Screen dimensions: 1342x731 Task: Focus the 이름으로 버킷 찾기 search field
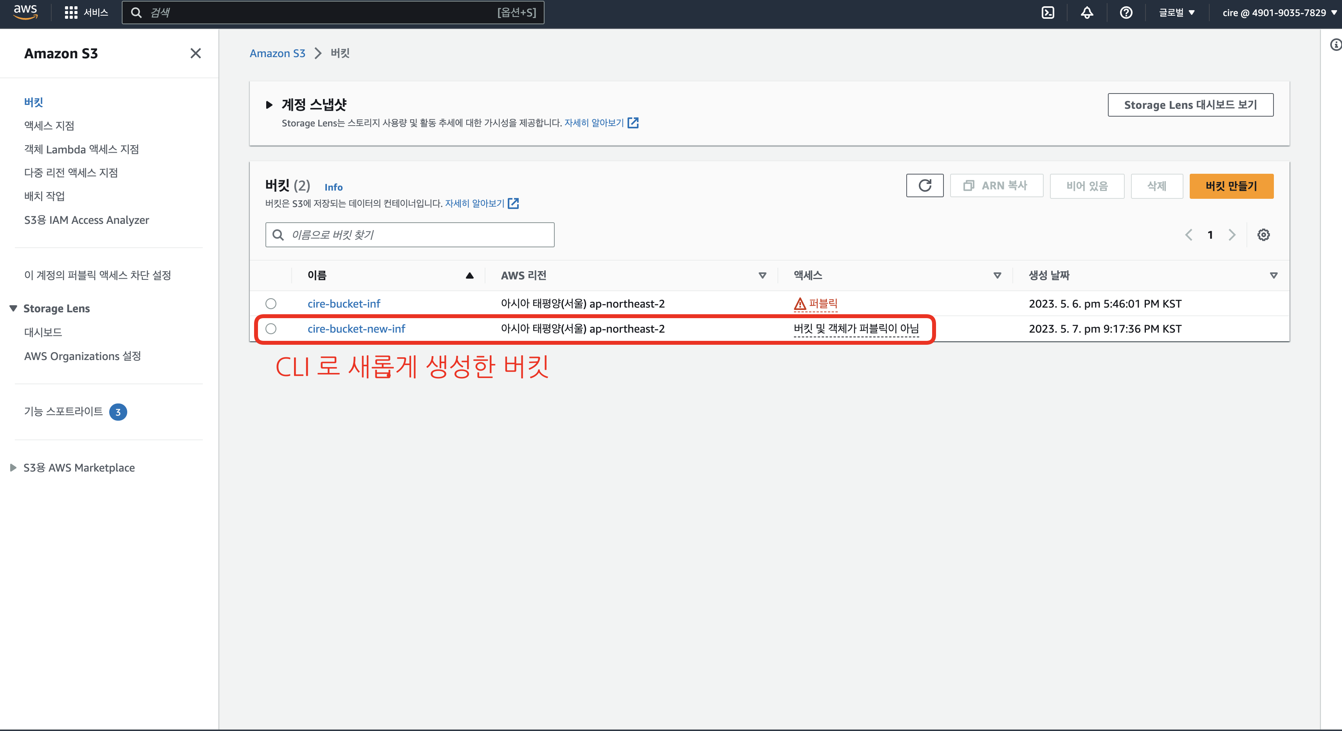[409, 235]
